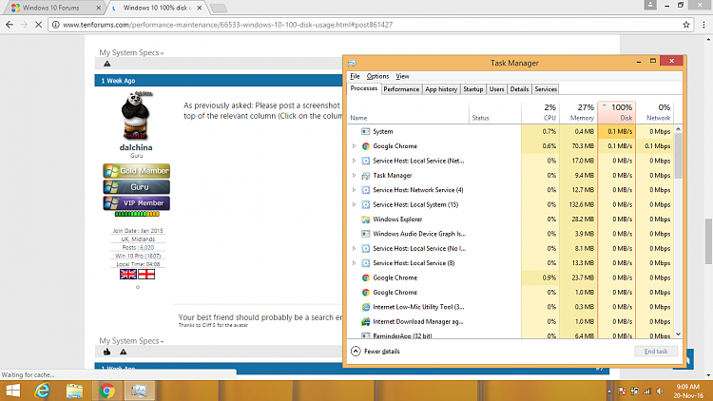Image resolution: width=713 pixels, height=401 pixels.
Task: Click the Windows Explorer process icon
Action: (x=365, y=220)
